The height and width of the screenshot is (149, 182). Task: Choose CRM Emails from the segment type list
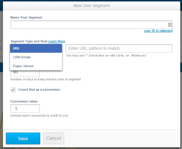[36, 57]
